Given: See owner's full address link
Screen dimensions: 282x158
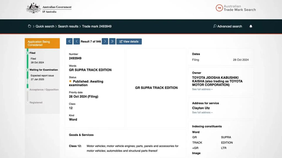Looking at the screenshot, I should 202,89.
